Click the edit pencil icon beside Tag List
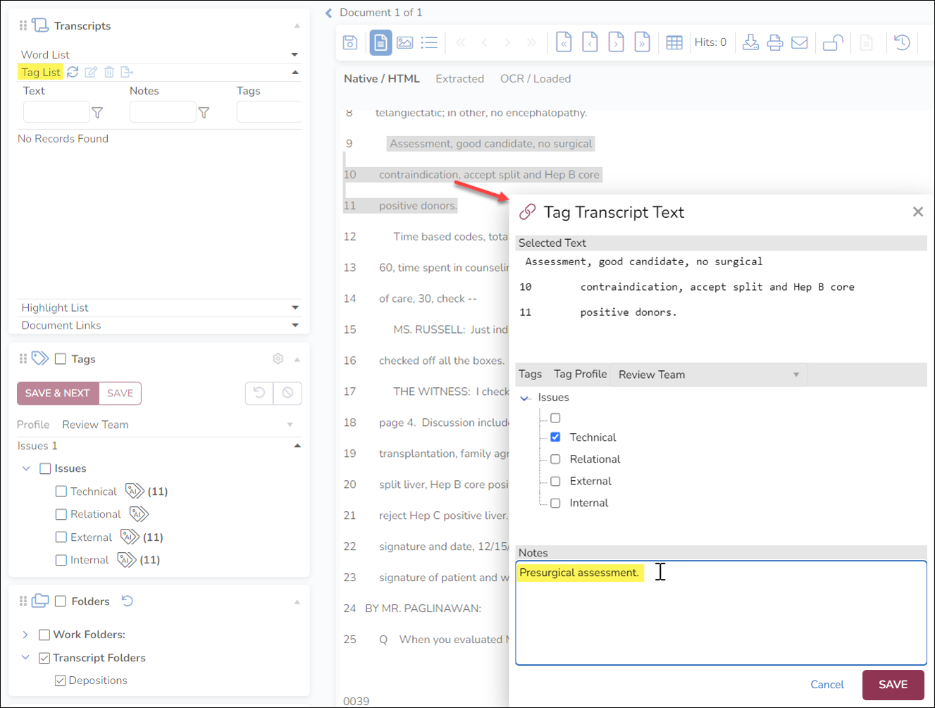This screenshot has width=935, height=708. click(x=91, y=72)
